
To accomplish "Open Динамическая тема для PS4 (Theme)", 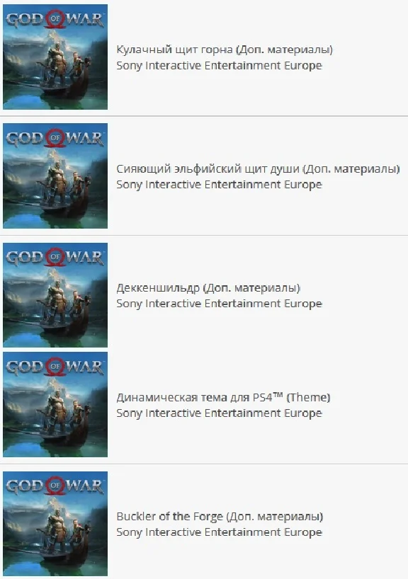I will pos(223,397).
